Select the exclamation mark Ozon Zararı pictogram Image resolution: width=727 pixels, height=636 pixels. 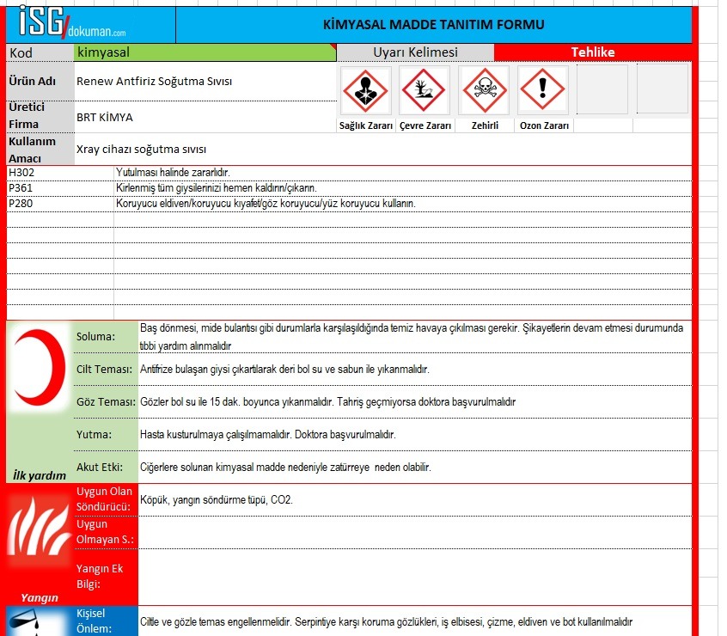543,90
